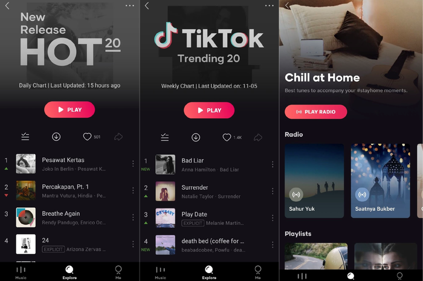The width and height of the screenshot is (423, 281).
Task: Download the New Release Hot 20 chart
Action: click(56, 137)
